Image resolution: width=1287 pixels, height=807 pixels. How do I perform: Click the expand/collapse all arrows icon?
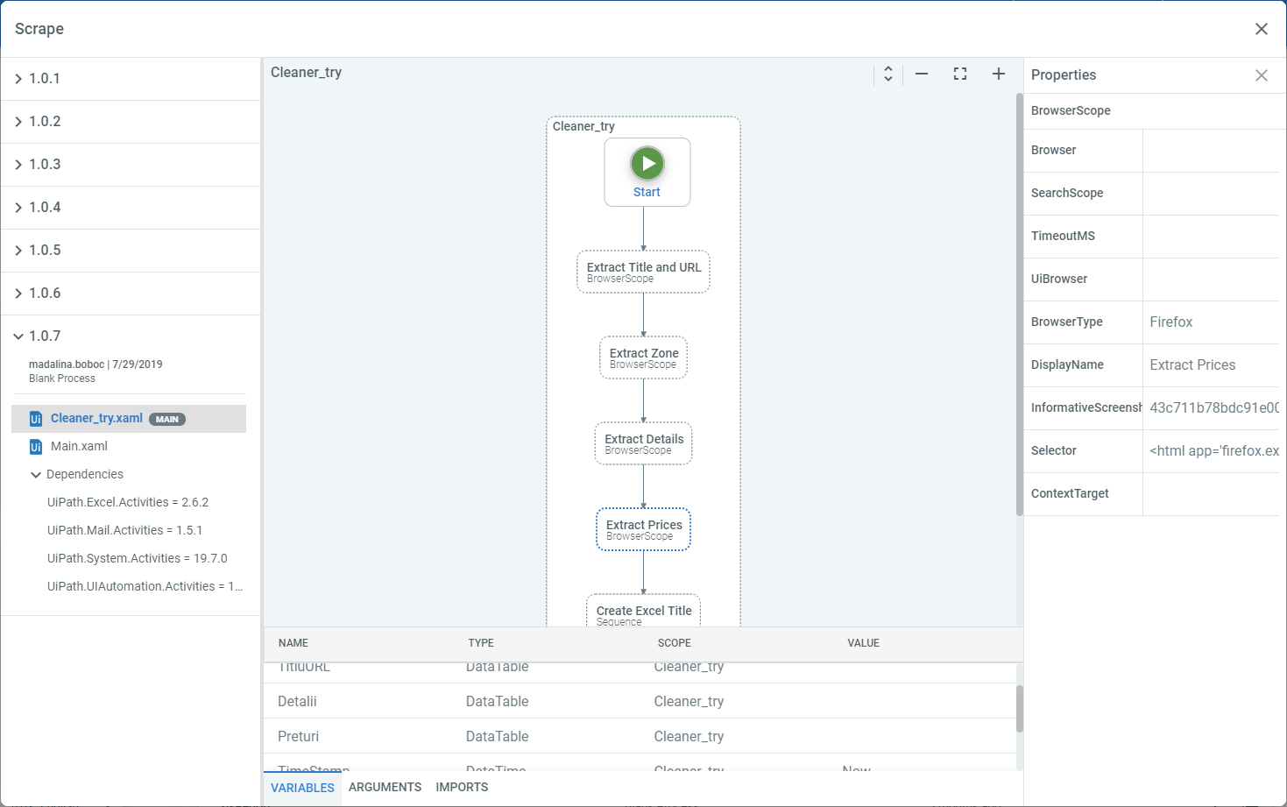pyautogui.click(x=887, y=74)
